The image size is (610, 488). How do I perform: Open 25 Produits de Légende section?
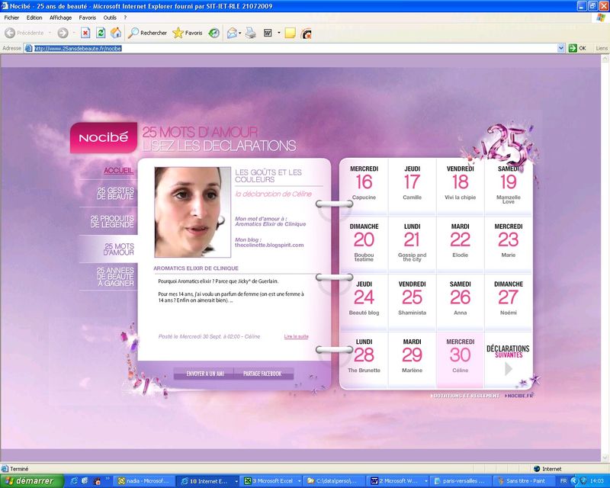point(112,221)
